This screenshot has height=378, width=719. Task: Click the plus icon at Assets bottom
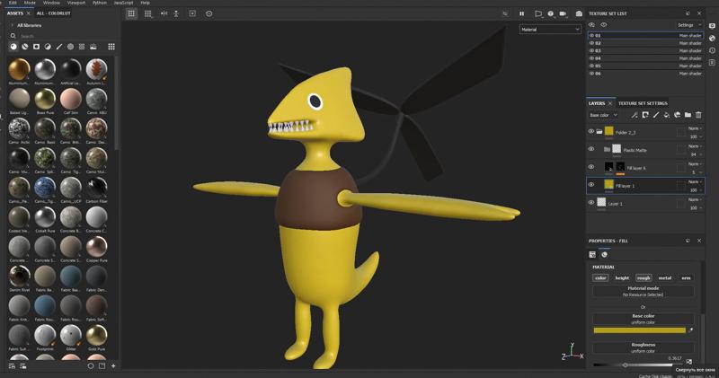pyautogui.click(x=113, y=365)
